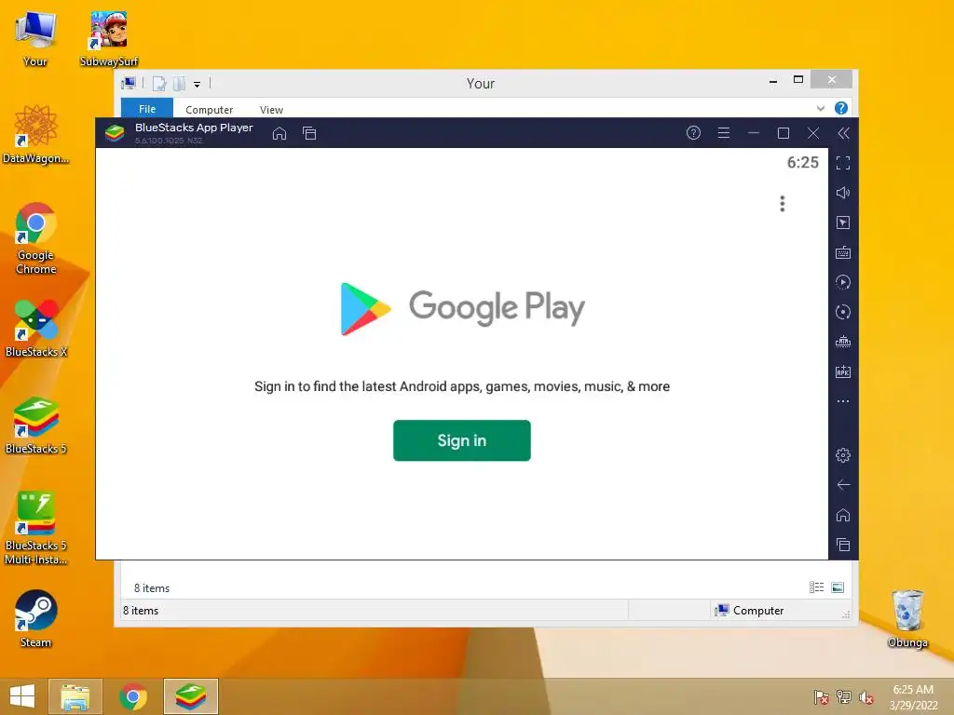This screenshot has height=715, width=954.
Task: Click the network icon in system tray
Action: click(844, 696)
